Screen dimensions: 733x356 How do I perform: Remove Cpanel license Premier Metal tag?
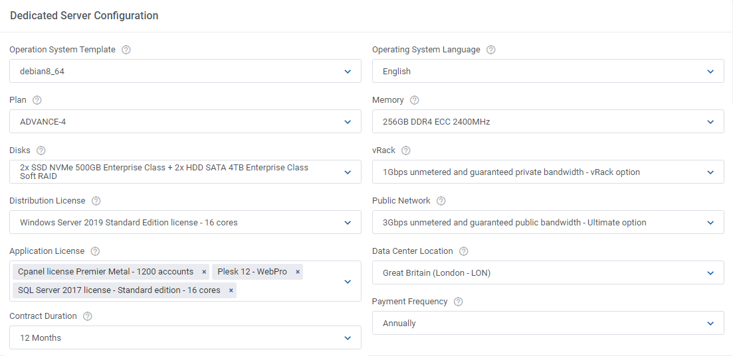[x=204, y=272]
